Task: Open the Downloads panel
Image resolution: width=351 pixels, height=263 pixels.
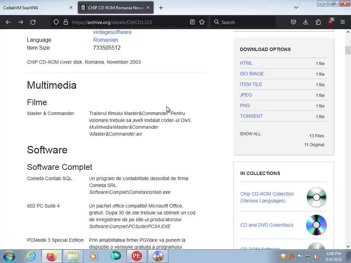Action: 305,22
